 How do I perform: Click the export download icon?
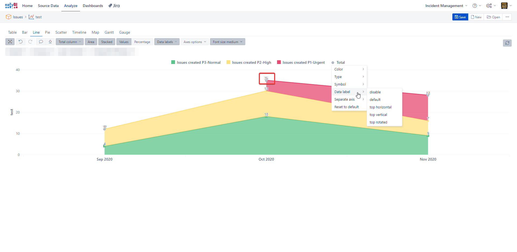pos(50,42)
